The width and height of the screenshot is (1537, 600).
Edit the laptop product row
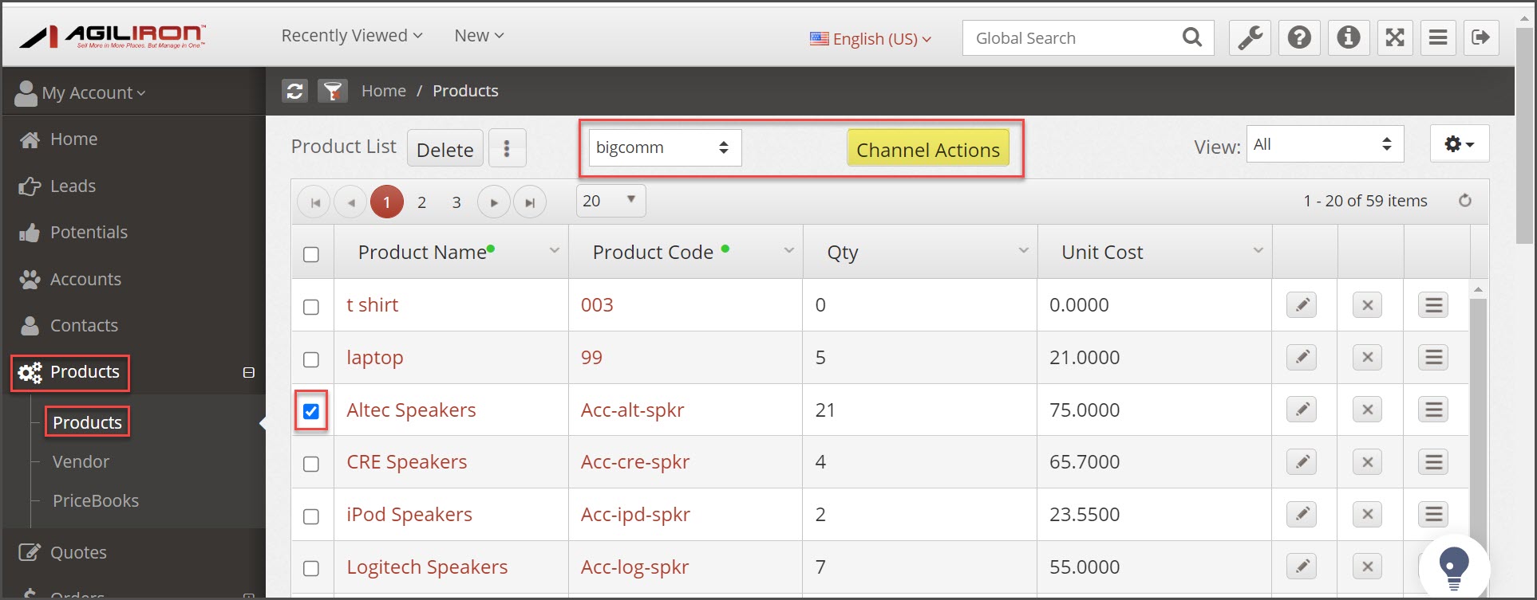click(x=1302, y=358)
